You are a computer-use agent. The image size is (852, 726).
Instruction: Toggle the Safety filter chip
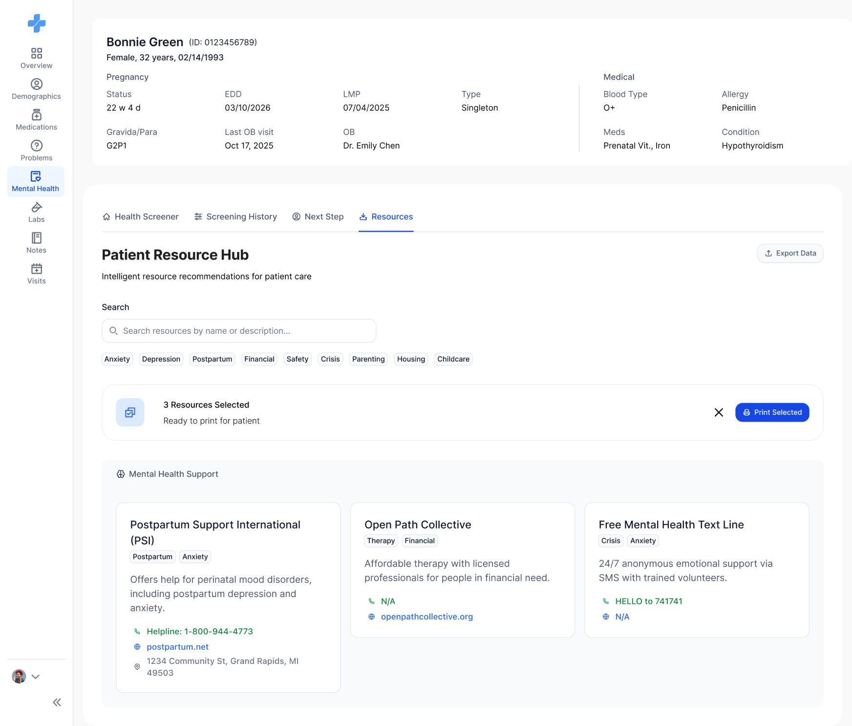[x=298, y=359]
